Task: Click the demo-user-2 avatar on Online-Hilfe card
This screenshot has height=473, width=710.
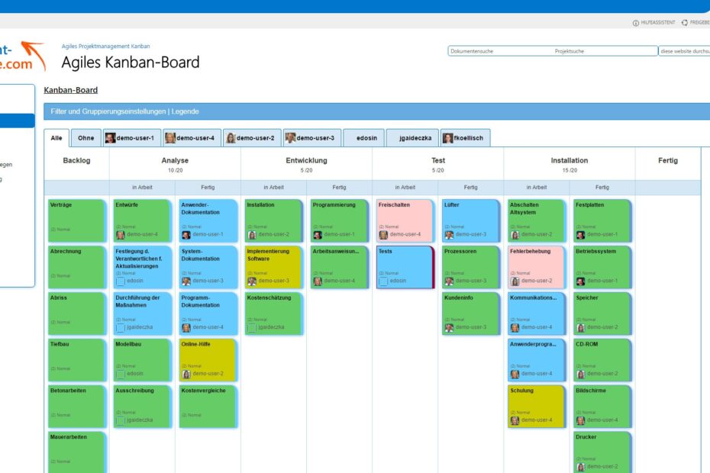Action: click(x=186, y=374)
